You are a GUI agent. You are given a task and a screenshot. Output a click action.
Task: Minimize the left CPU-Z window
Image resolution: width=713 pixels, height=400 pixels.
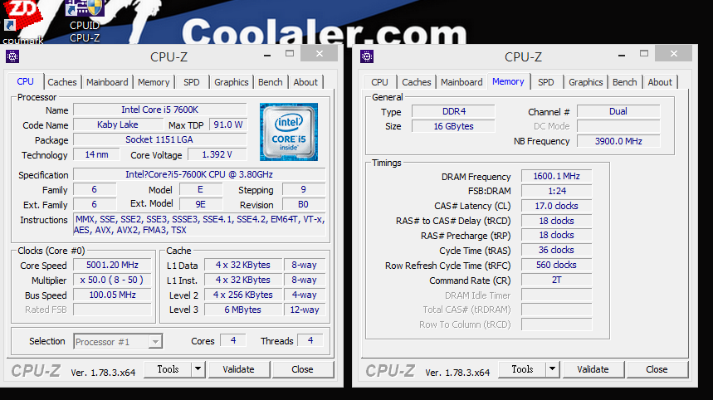click(267, 55)
